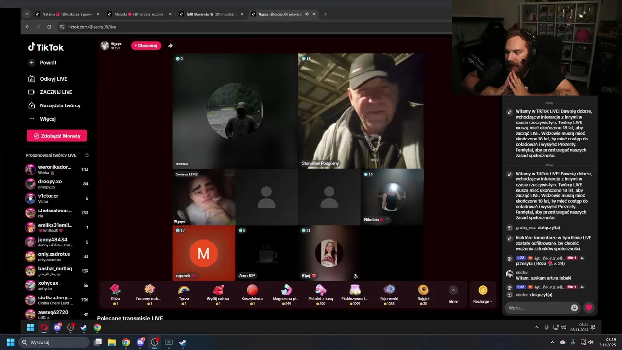The width and height of the screenshot is (622, 350).
Task: Close the Marcela browser tab
Action: click(x=170, y=14)
